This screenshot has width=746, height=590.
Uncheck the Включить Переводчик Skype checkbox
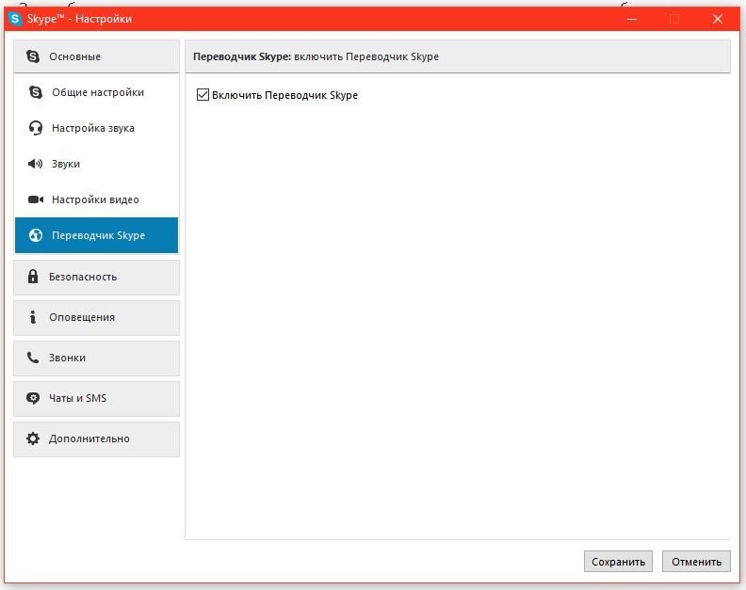(203, 95)
